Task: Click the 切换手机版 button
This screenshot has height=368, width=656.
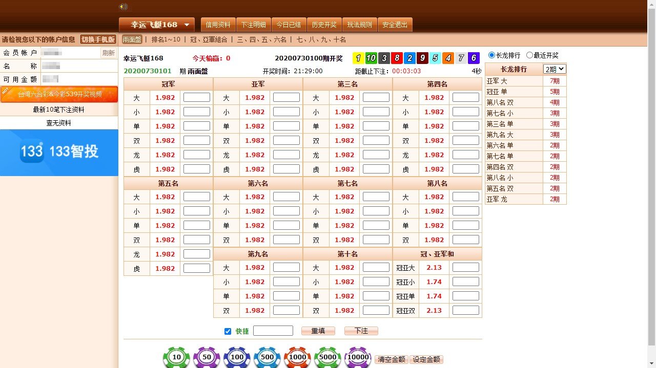Action: click(98, 39)
